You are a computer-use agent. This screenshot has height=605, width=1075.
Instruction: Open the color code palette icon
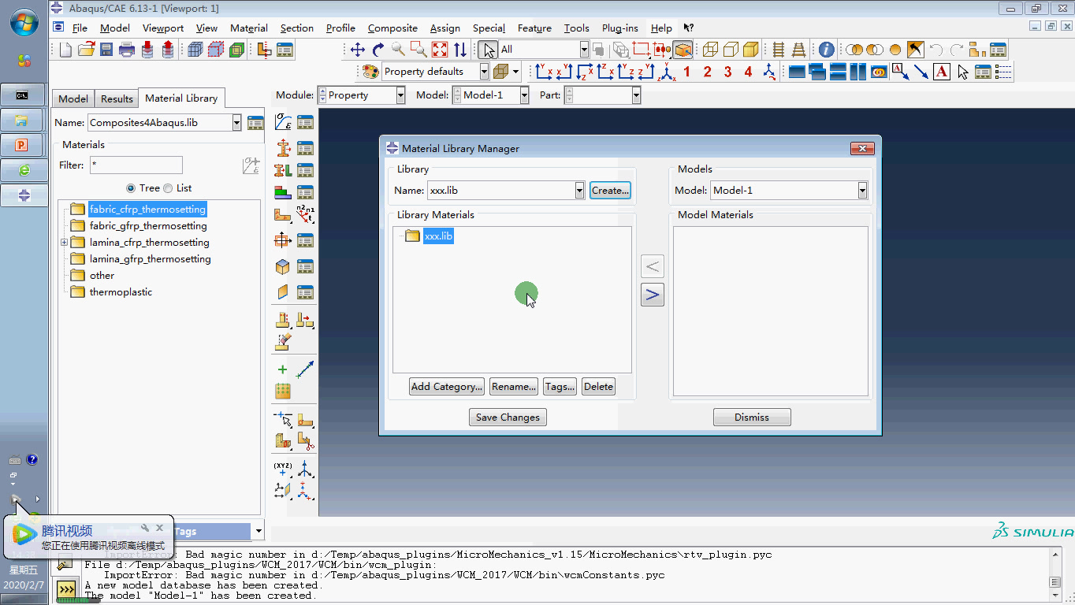(370, 72)
